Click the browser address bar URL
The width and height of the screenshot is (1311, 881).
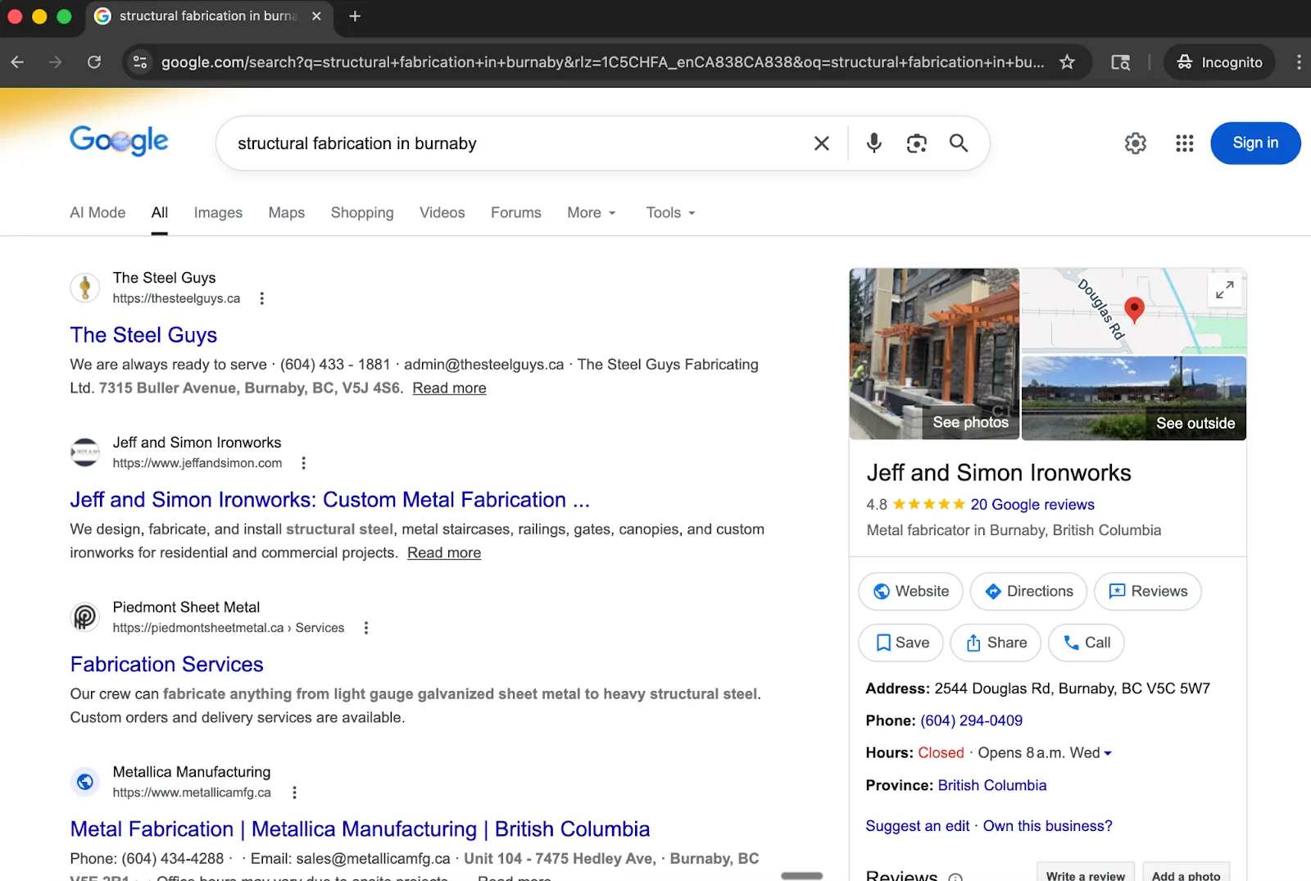[x=602, y=62]
